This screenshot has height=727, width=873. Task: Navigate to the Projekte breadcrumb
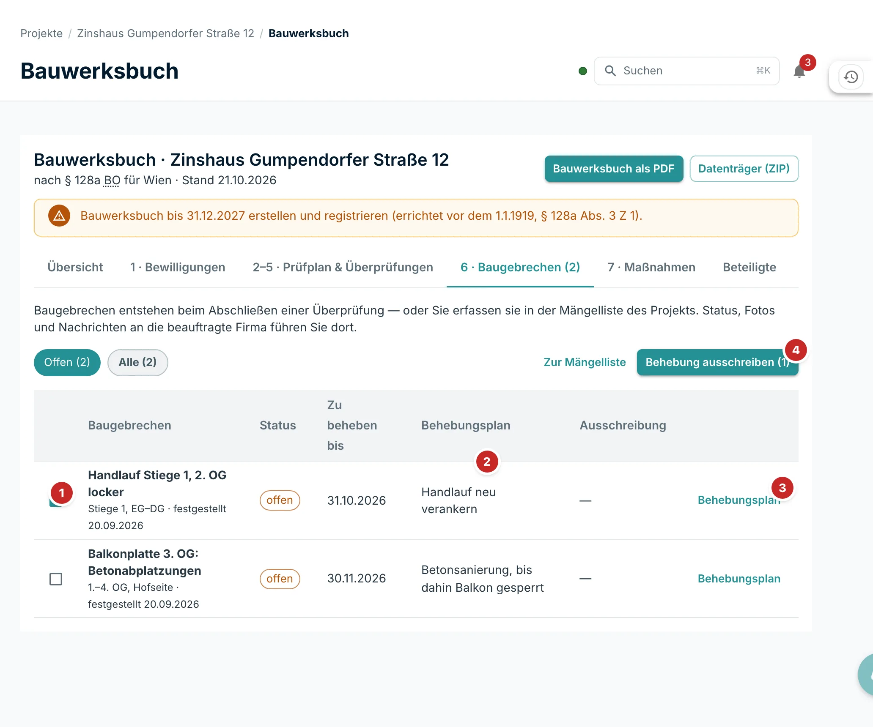tap(41, 33)
